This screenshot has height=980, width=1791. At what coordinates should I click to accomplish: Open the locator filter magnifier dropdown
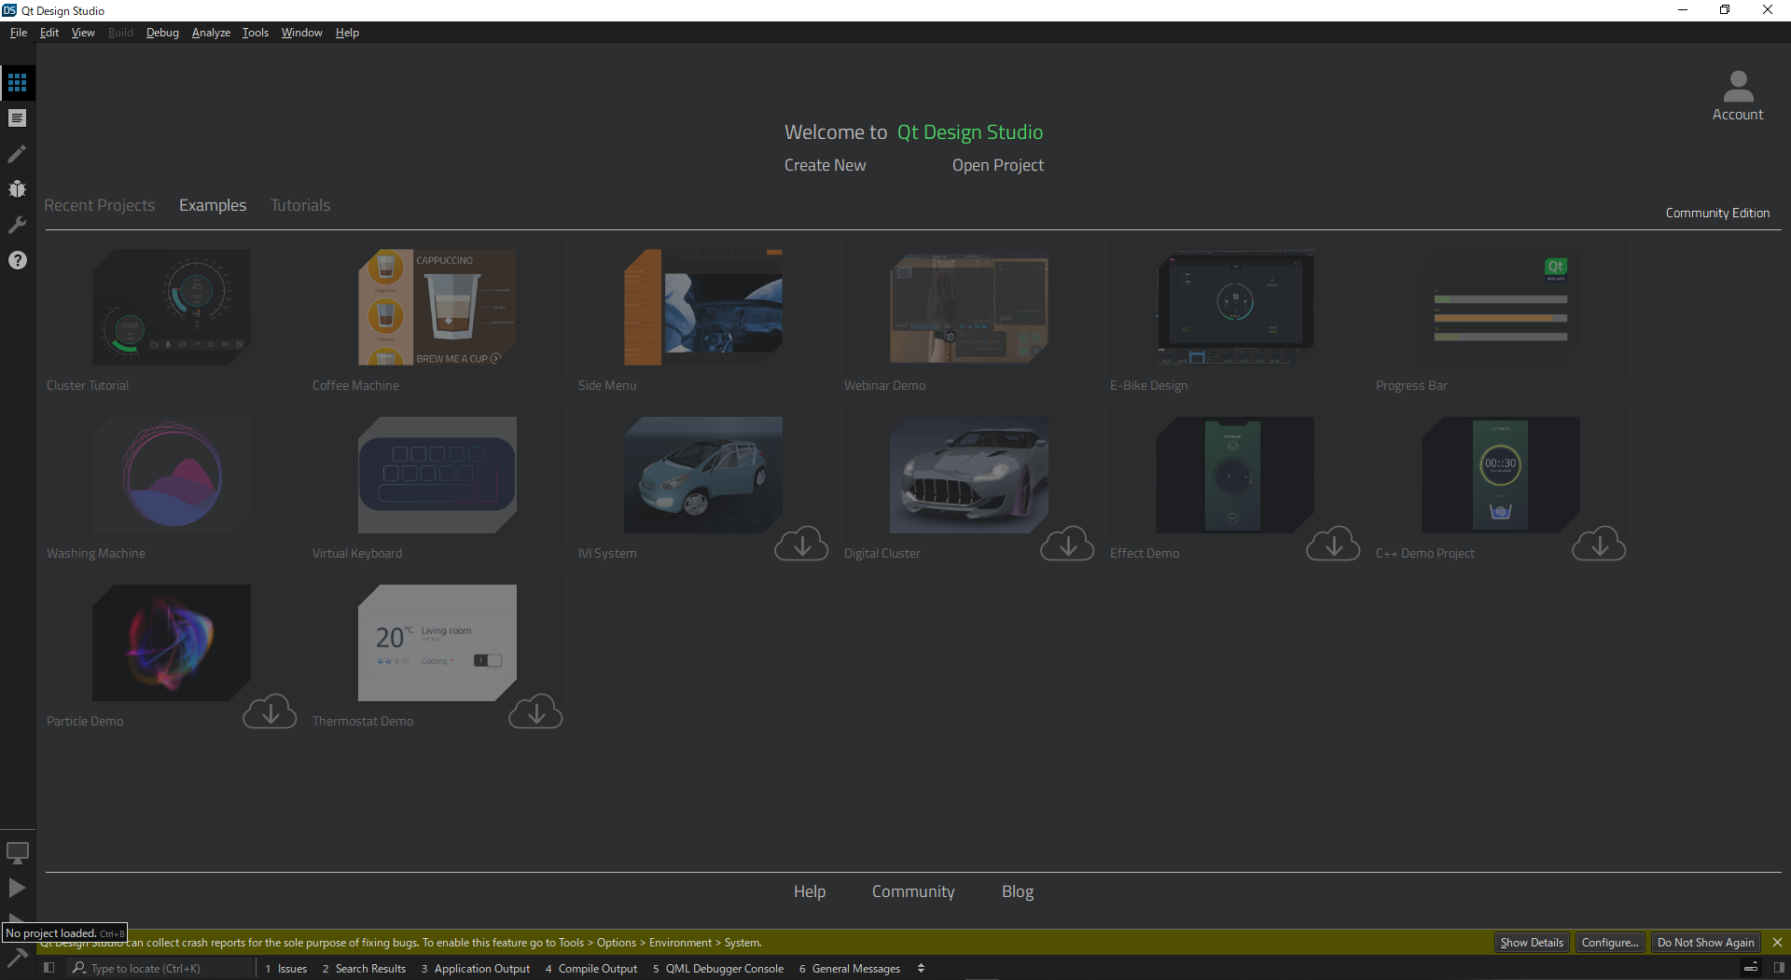tap(79, 968)
